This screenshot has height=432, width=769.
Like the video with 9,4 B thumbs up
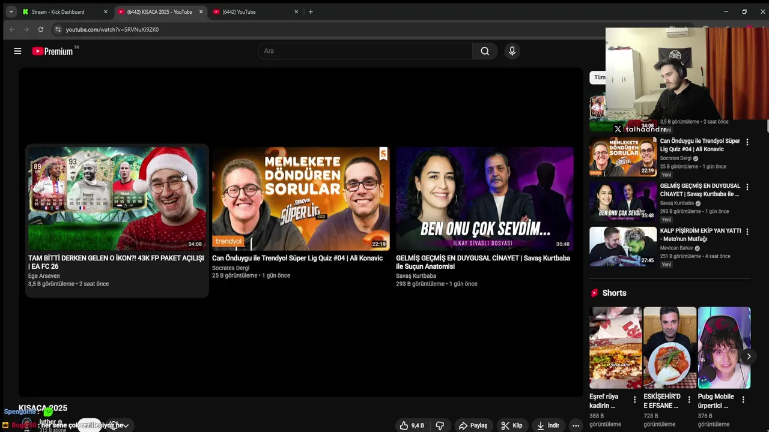(412, 425)
